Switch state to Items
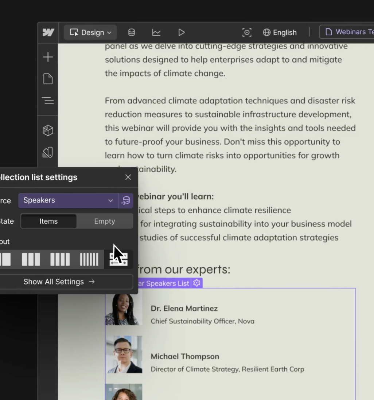This screenshot has width=374, height=400. 48,221
